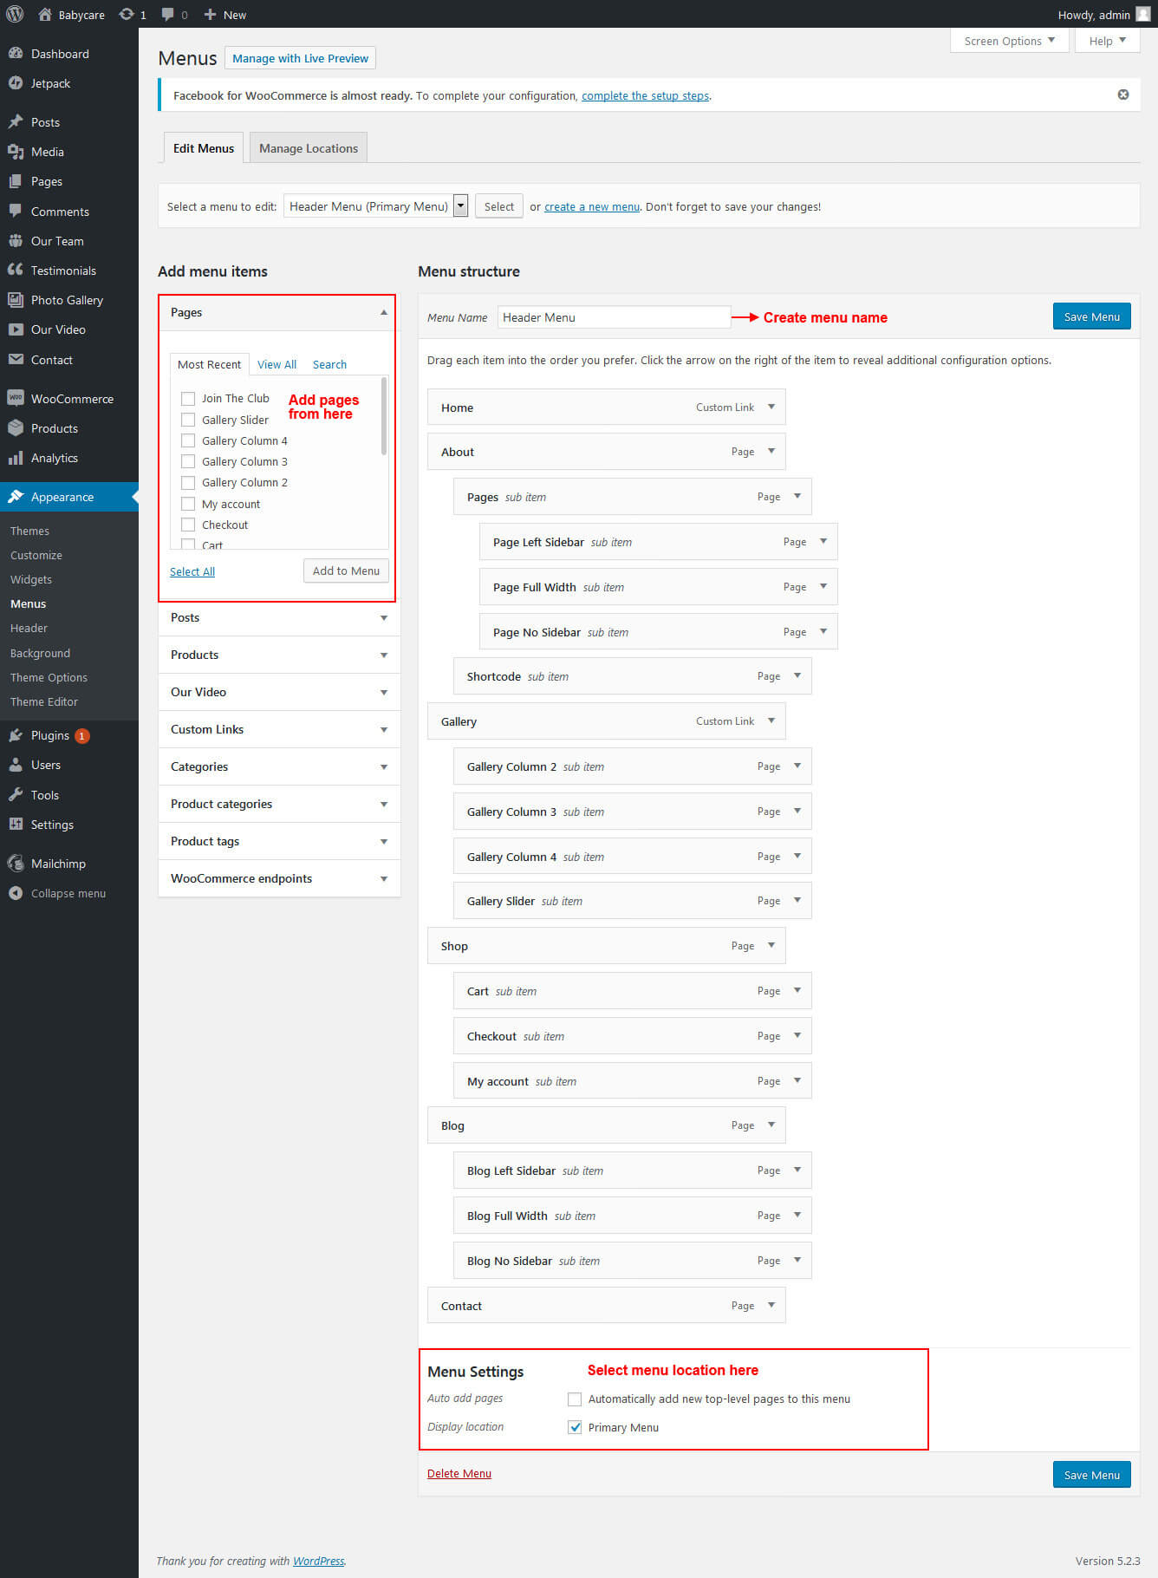1158x1578 pixels.
Task: Expand the Custom Links panel
Action: 384,729
